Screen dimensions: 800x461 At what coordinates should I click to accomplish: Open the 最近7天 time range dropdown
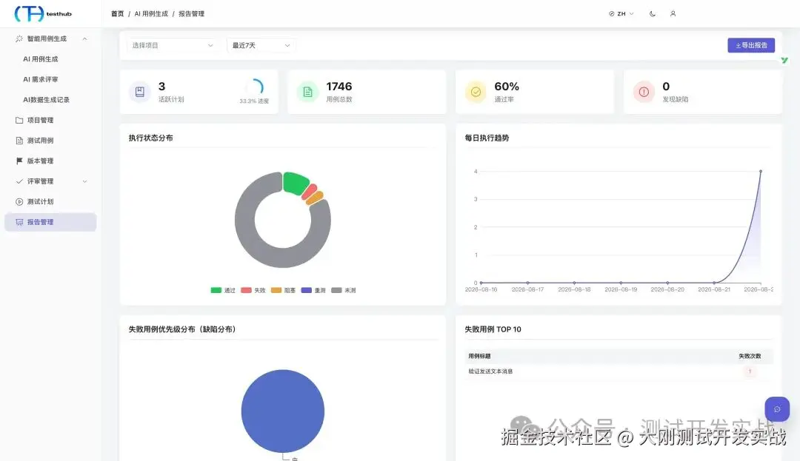point(261,45)
